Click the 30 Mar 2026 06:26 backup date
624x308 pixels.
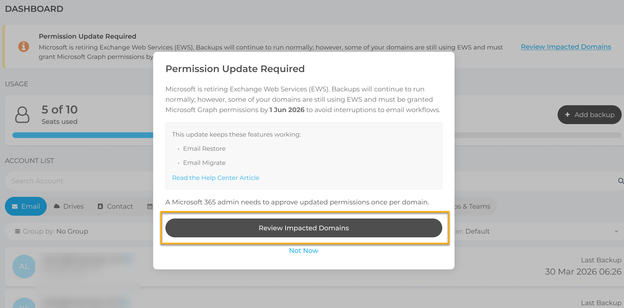coord(583,272)
